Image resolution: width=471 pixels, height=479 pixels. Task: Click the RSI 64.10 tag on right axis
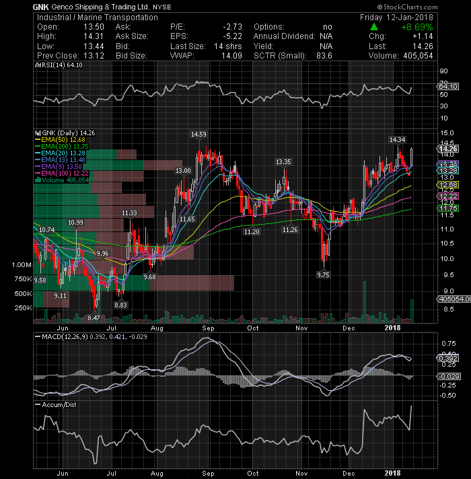click(447, 87)
